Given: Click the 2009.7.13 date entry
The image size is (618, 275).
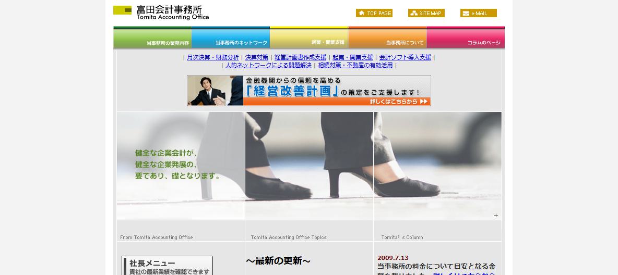Looking at the screenshot, I should [x=393, y=258].
